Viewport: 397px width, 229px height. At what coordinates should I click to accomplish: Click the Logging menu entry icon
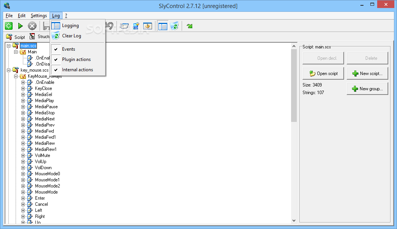click(x=56, y=26)
